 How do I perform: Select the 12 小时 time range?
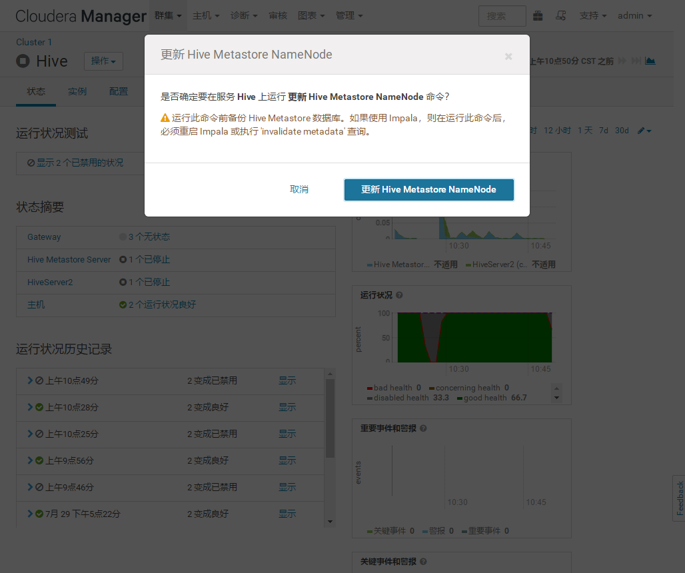point(557,131)
